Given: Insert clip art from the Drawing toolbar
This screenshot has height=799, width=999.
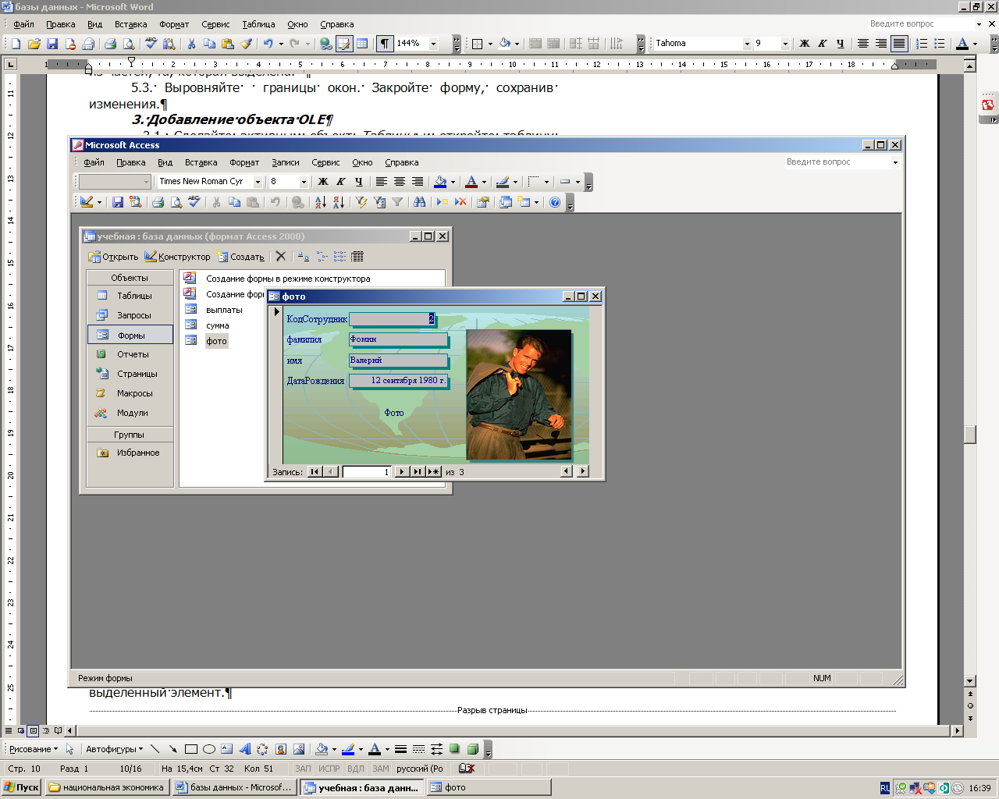Looking at the screenshot, I should [x=281, y=749].
